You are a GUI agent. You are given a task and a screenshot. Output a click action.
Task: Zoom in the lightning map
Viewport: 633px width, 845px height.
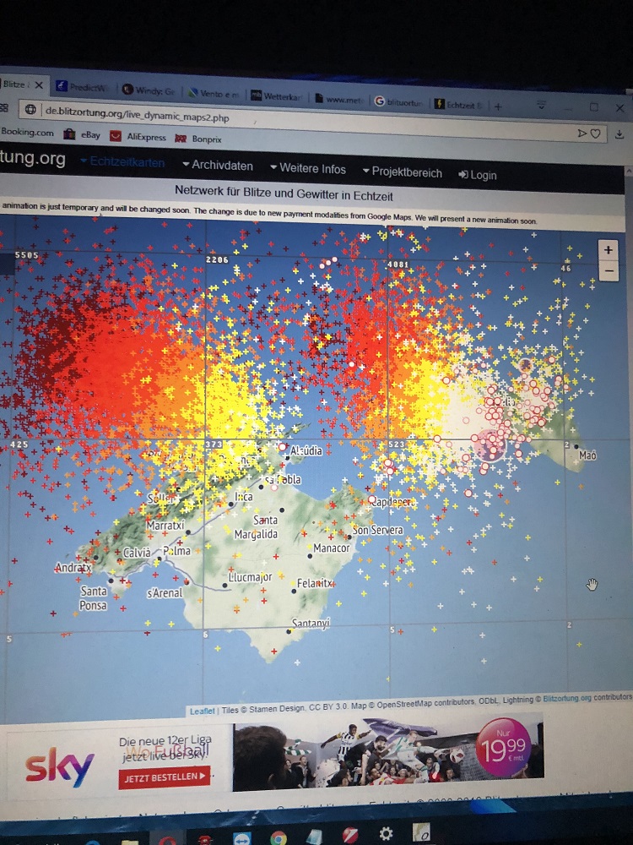point(608,250)
